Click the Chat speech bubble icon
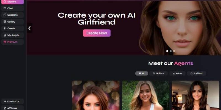 coord(5,8)
